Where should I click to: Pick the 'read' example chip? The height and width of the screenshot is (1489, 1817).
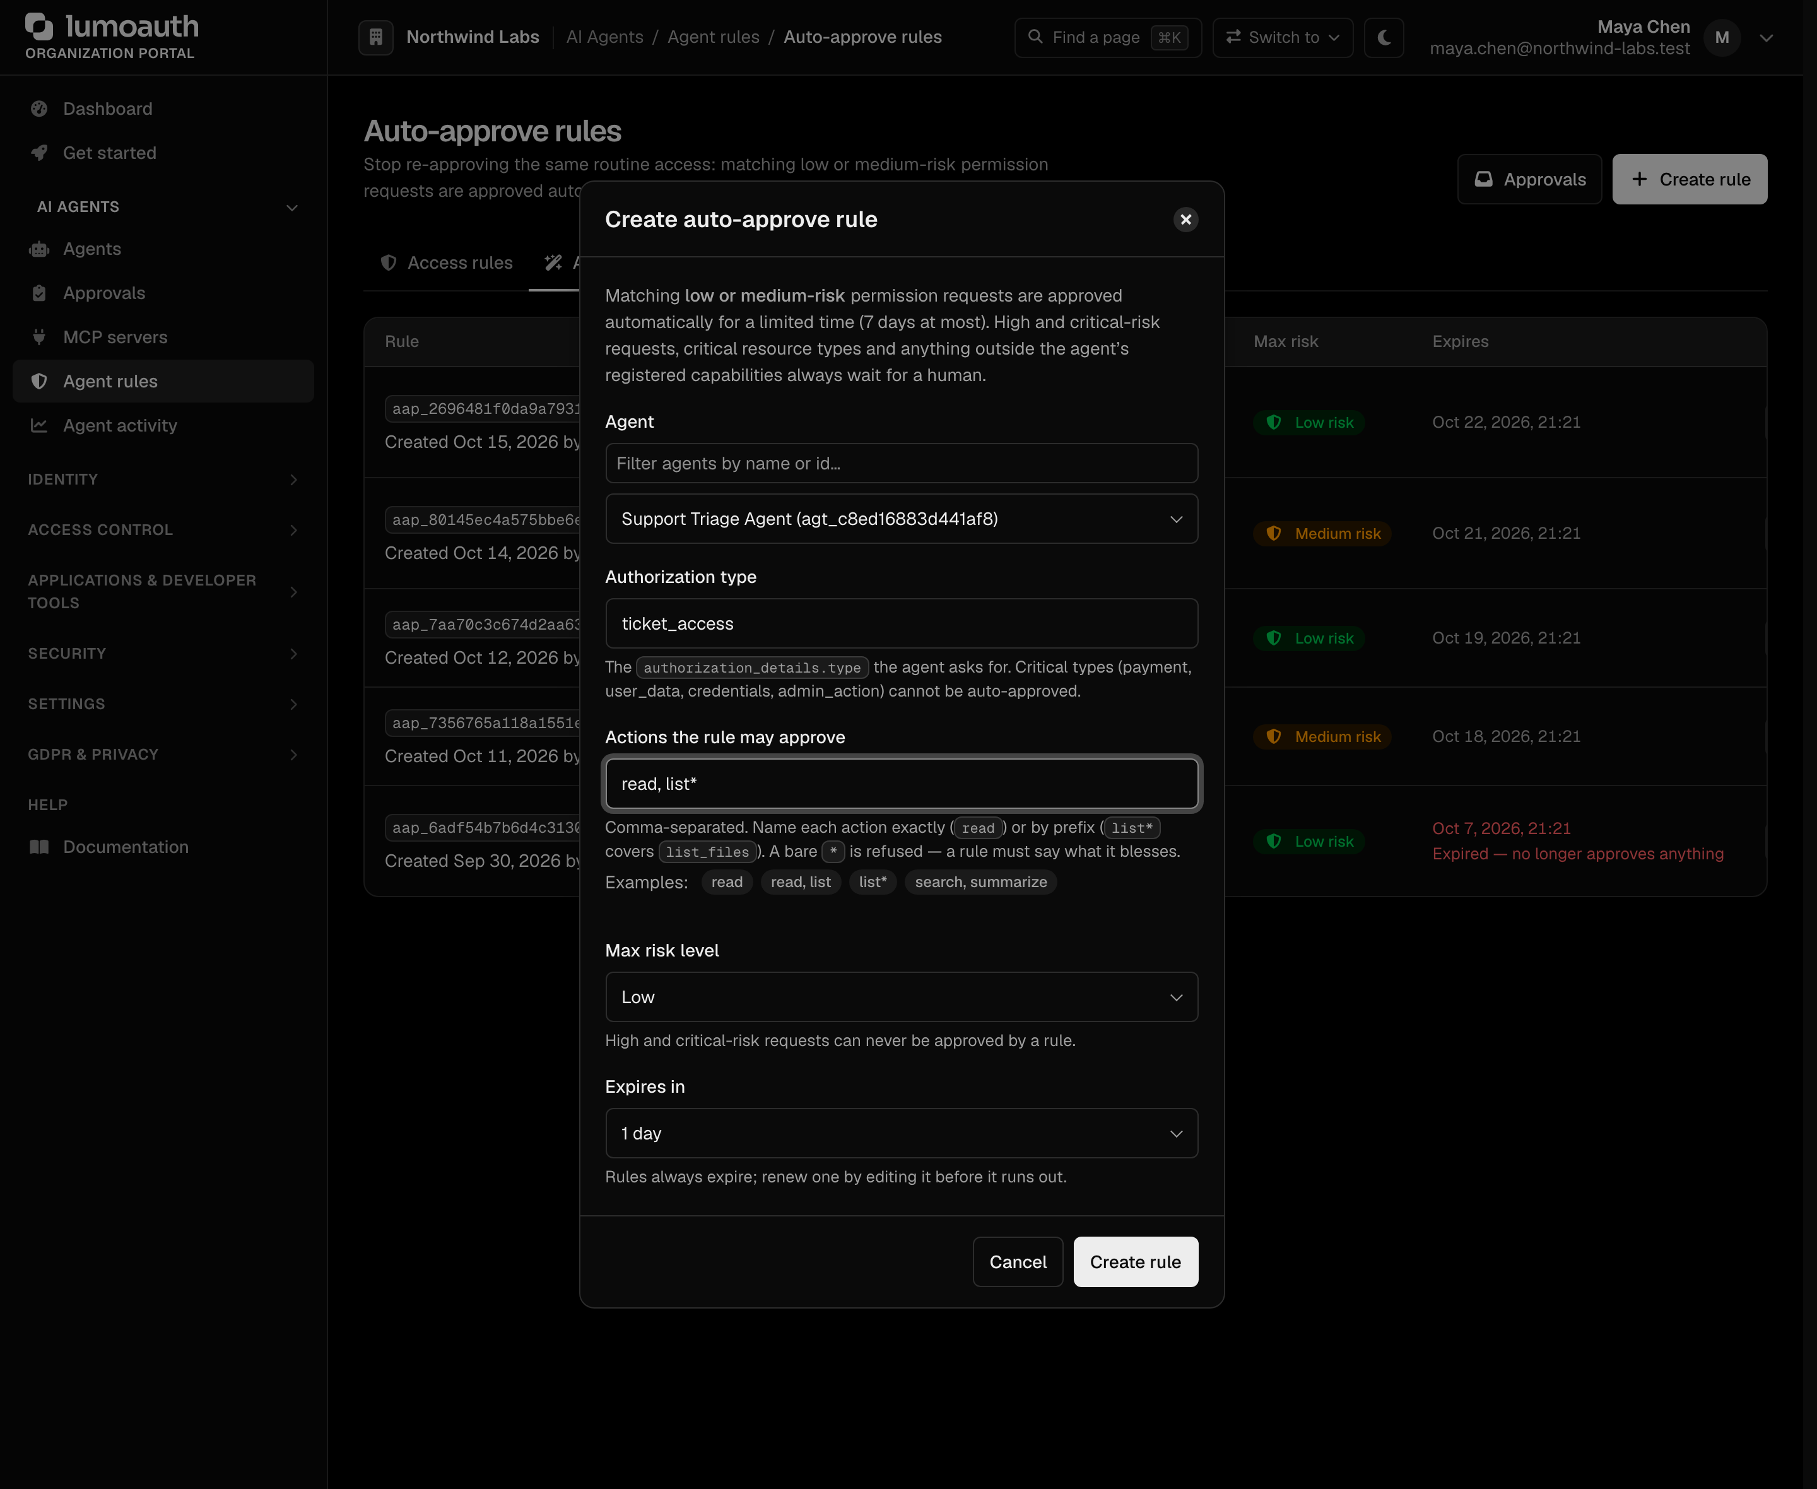[x=727, y=882]
